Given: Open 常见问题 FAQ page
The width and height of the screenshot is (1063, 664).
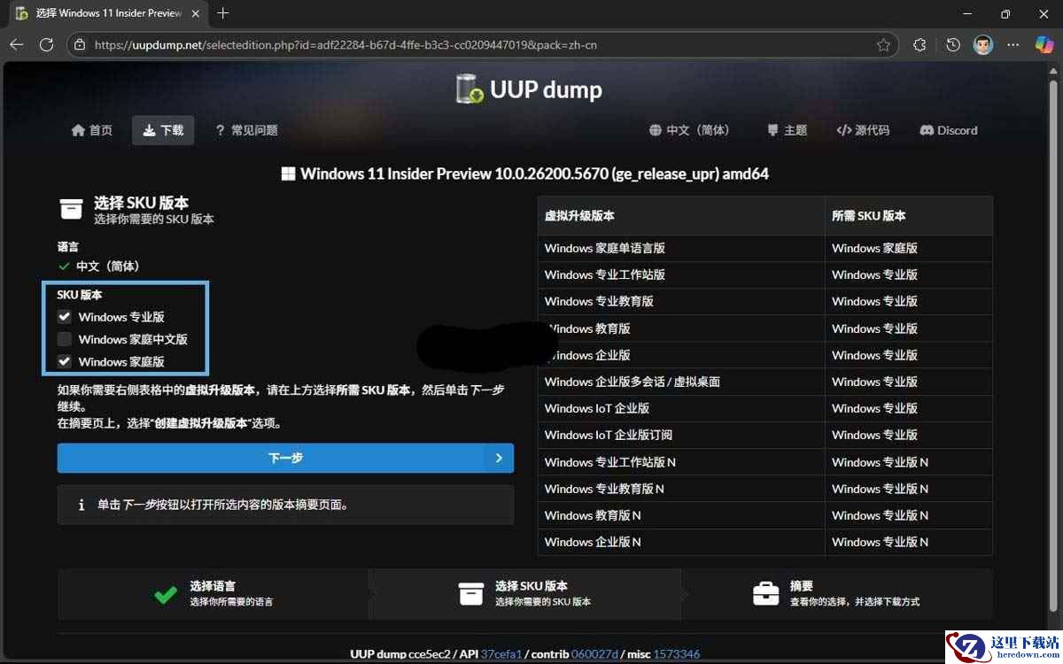Looking at the screenshot, I should tap(246, 130).
